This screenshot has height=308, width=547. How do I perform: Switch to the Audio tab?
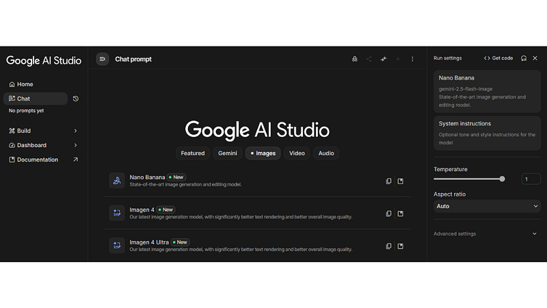326,153
